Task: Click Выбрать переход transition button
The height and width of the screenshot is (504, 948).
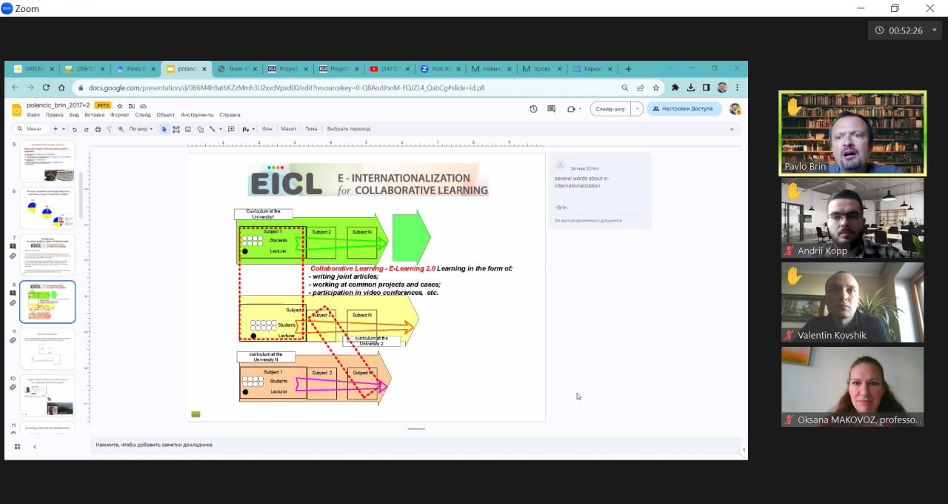Action: click(x=348, y=129)
